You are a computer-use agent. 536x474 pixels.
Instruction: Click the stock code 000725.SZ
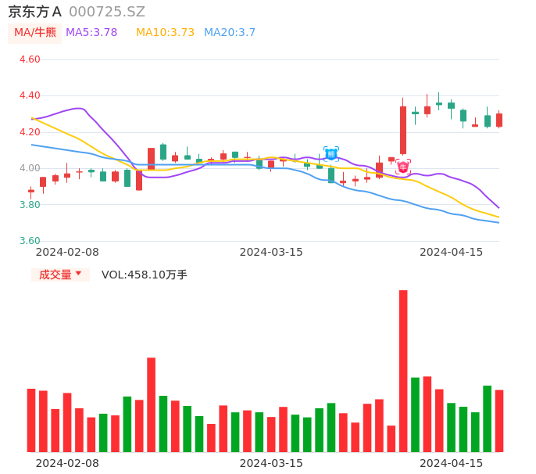[107, 12]
